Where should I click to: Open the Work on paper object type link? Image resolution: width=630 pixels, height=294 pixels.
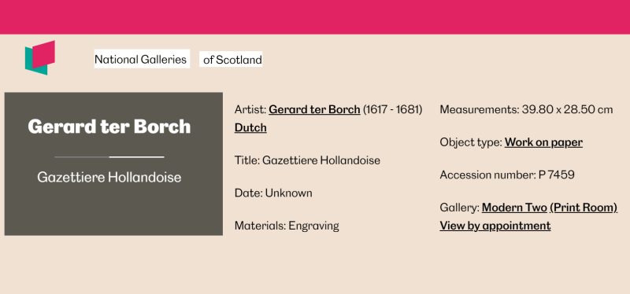point(543,142)
